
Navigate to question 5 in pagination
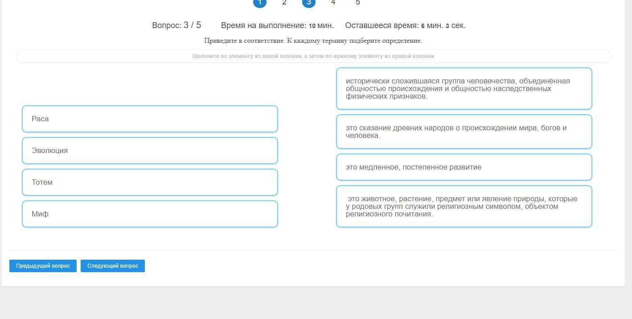pyautogui.click(x=358, y=3)
